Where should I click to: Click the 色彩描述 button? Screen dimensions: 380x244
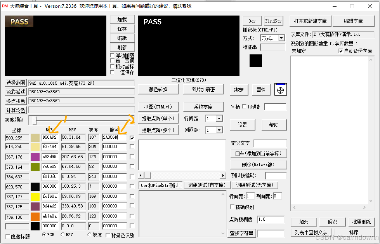[16, 92]
